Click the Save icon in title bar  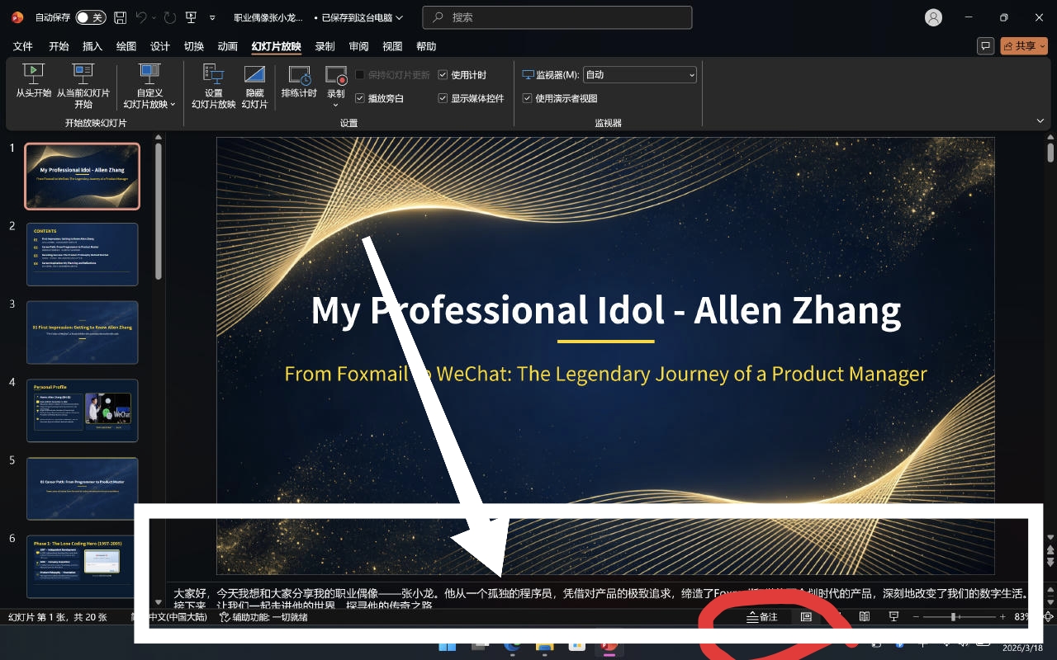coord(121,17)
